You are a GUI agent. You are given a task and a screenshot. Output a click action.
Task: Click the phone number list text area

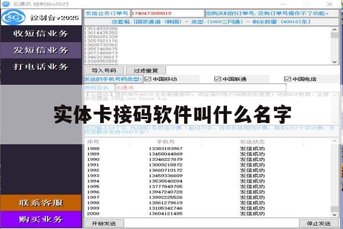click(208, 46)
